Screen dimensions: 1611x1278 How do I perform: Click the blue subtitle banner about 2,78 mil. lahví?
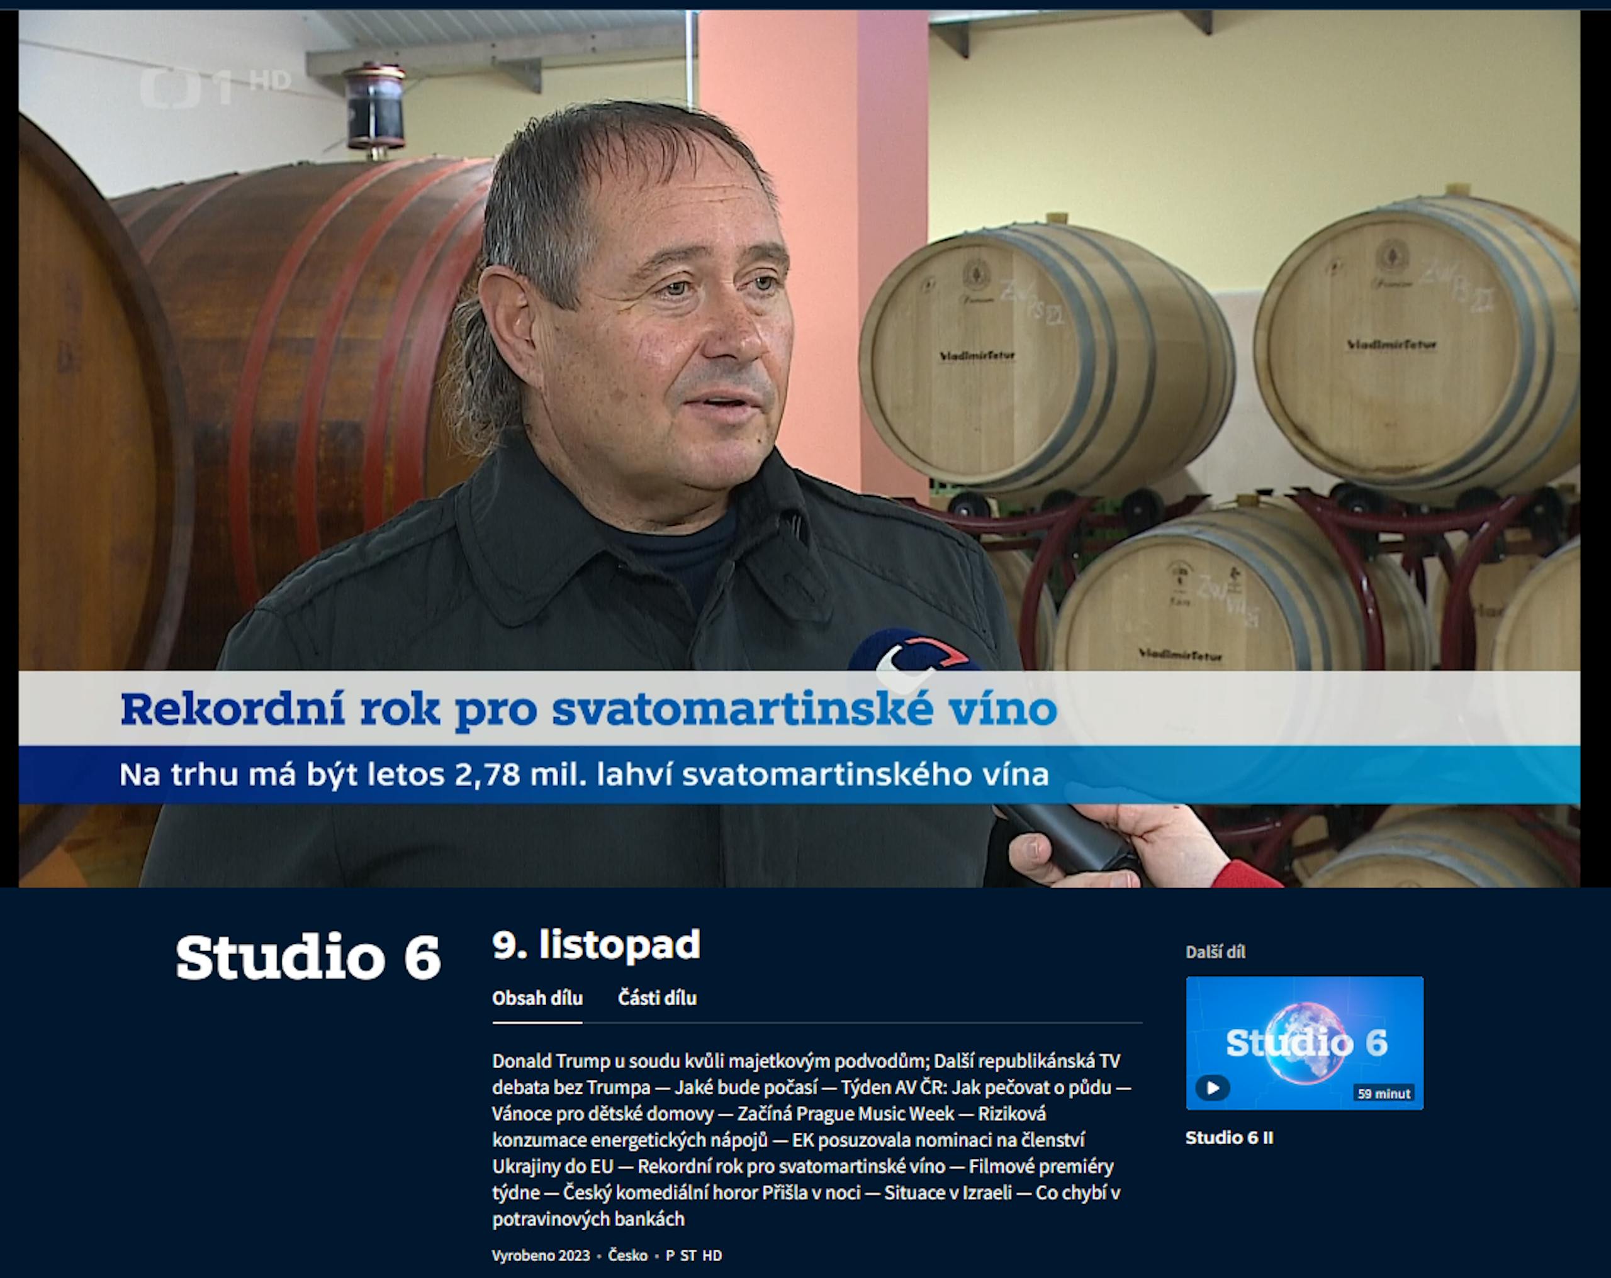coord(800,775)
